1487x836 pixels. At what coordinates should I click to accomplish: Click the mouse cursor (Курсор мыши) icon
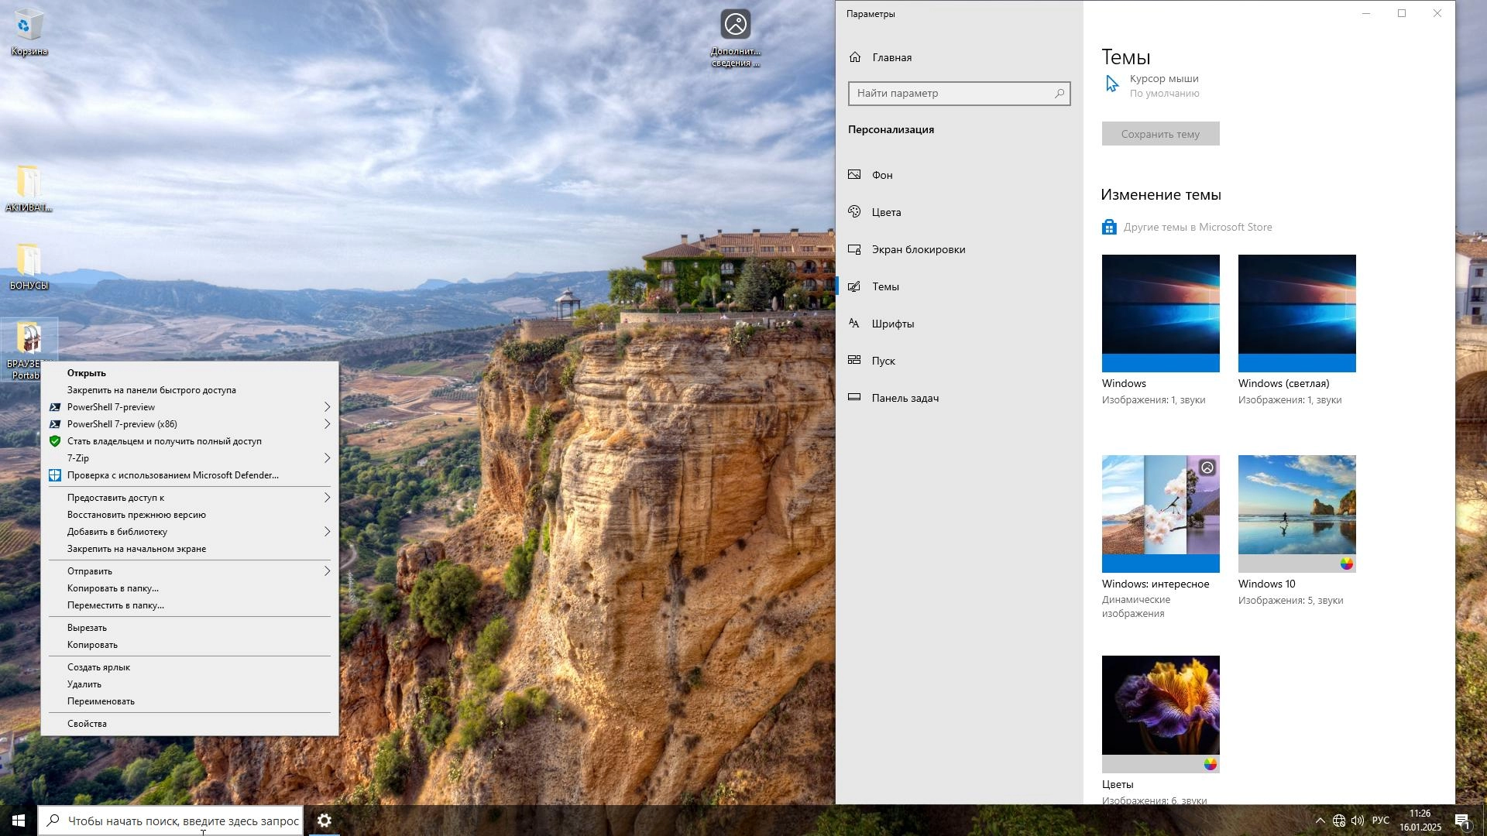[1112, 84]
